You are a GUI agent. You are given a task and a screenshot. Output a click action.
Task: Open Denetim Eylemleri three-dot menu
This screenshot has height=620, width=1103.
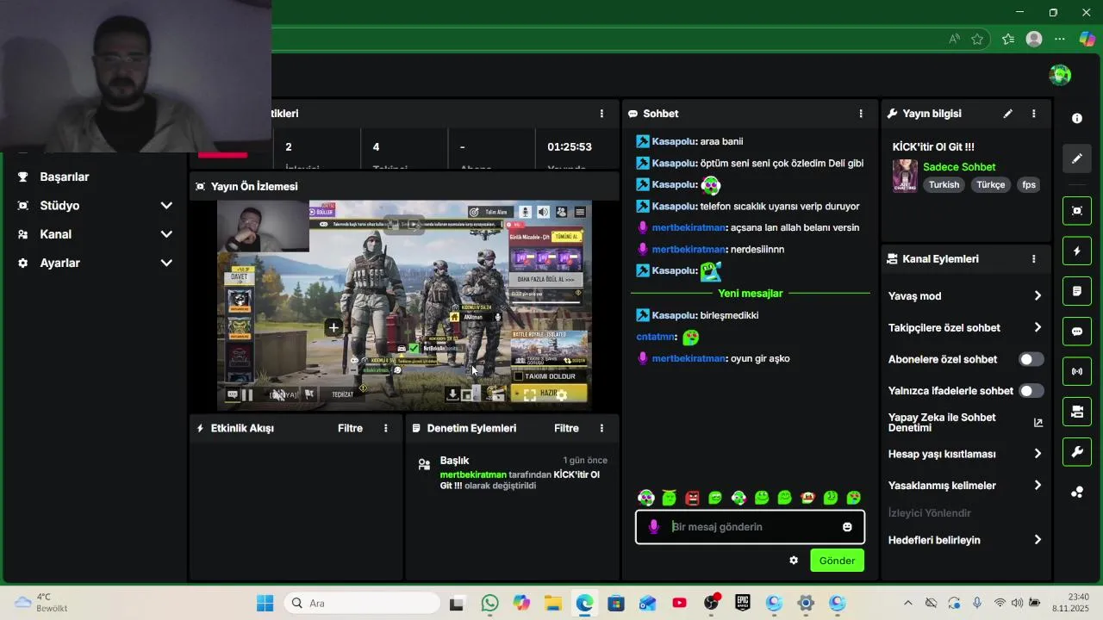pos(601,428)
